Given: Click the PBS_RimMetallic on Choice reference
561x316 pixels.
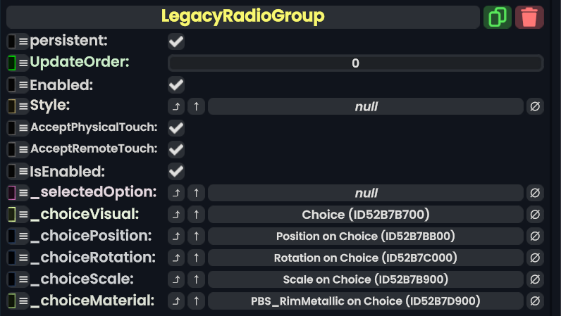Looking at the screenshot, I should [366, 301].
